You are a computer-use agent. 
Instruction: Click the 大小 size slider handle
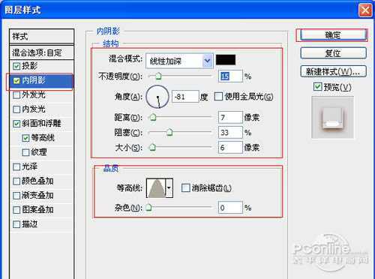click(152, 148)
